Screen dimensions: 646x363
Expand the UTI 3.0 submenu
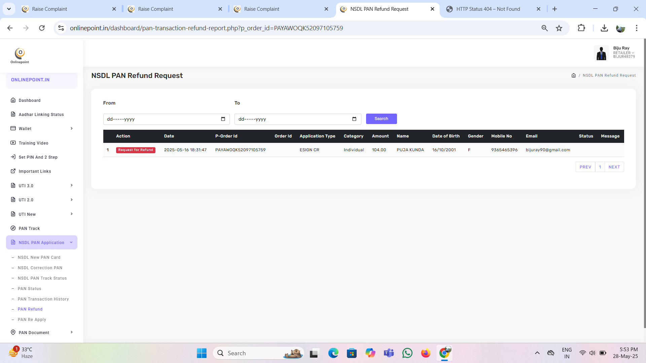72,186
